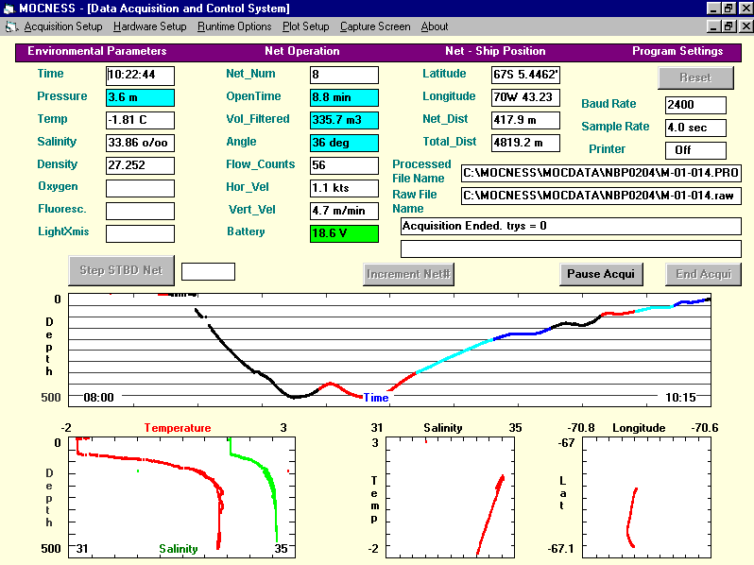Click the empty Oxygen field
This screenshot has height=565, width=754.
[x=140, y=188]
